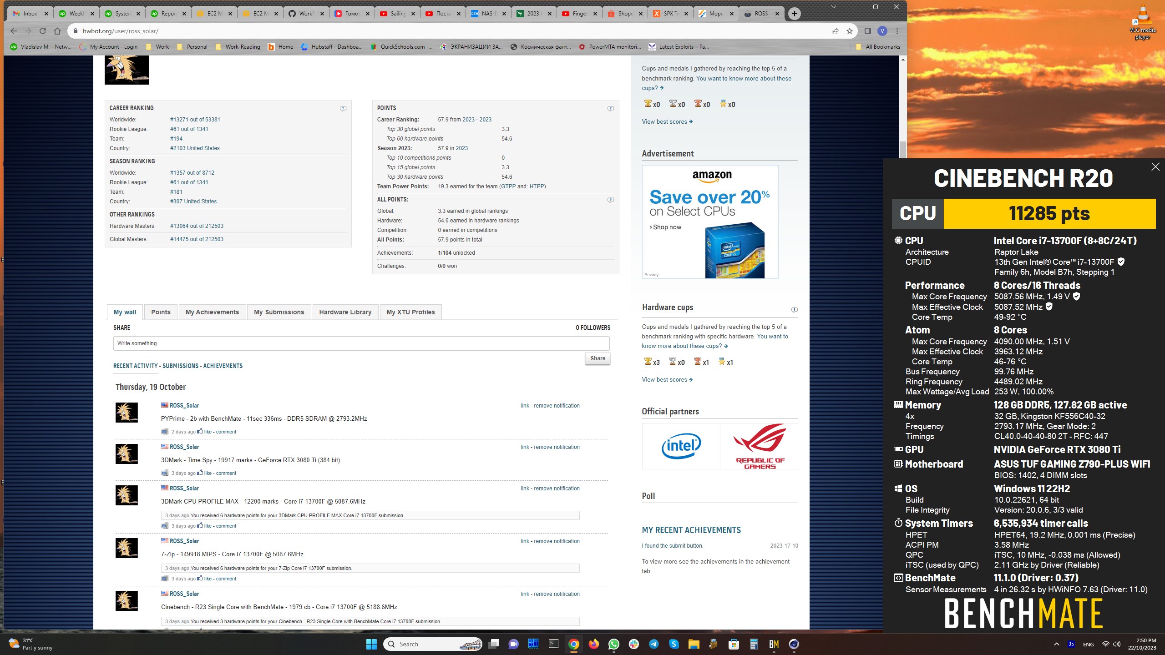
Task: Close the BenchMate Cinebench R20 overlay
Action: coord(1155,167)
